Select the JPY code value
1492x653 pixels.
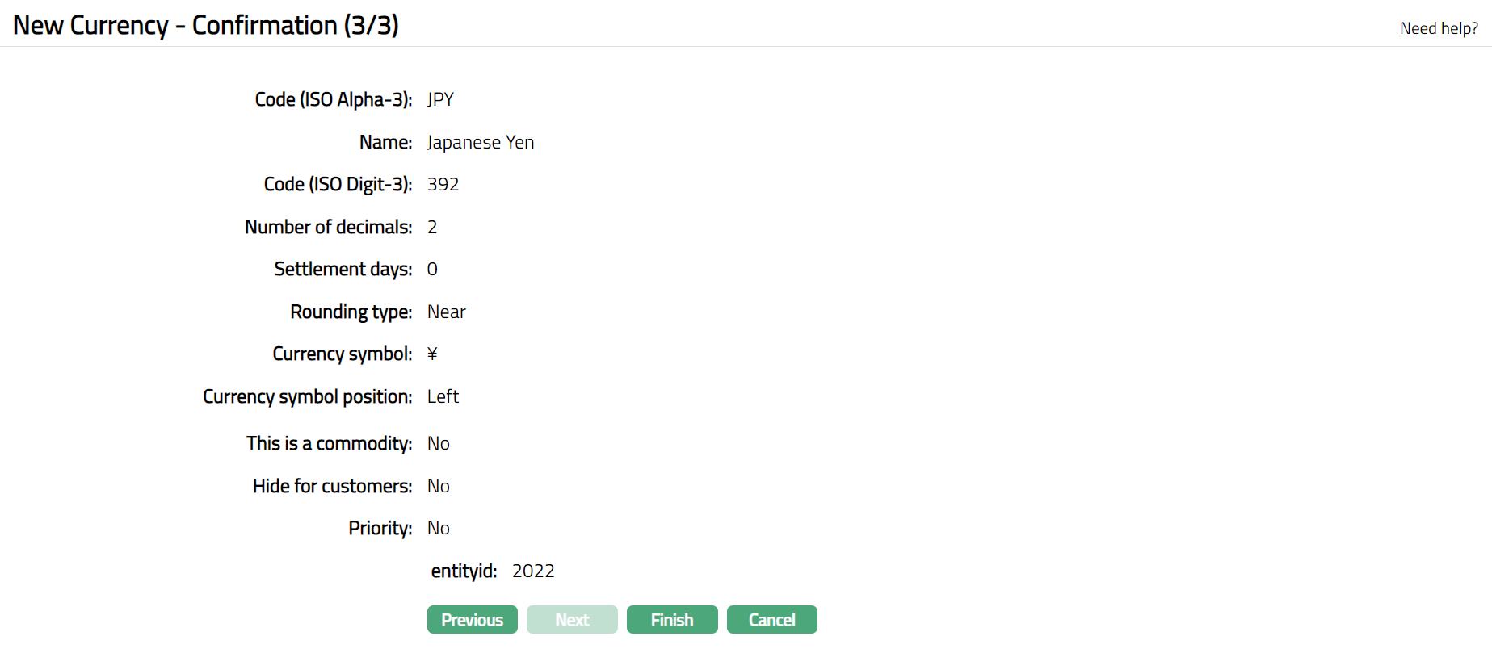pos(440,99)
